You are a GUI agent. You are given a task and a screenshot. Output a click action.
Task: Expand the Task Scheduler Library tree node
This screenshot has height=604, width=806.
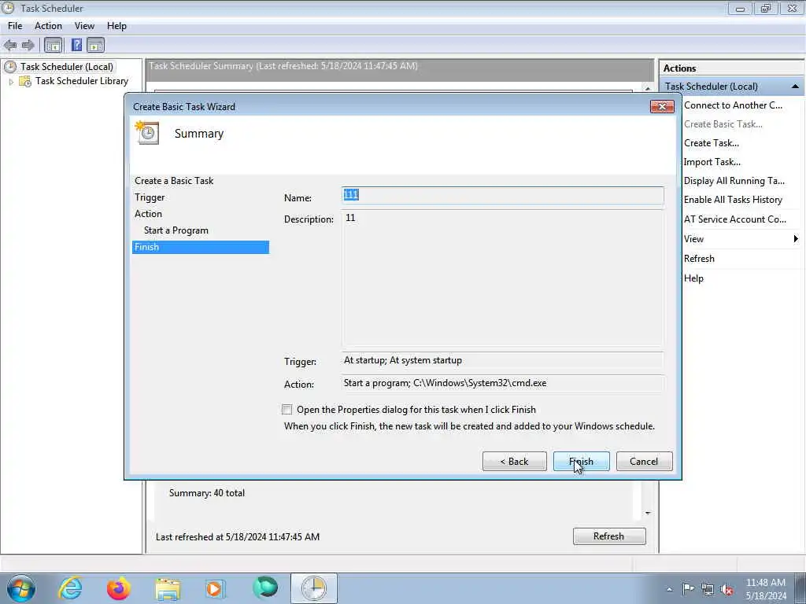[11, 81]
